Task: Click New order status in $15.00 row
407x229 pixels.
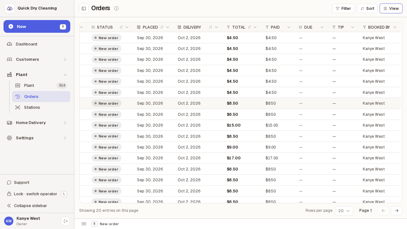Action: pos(107,125)
